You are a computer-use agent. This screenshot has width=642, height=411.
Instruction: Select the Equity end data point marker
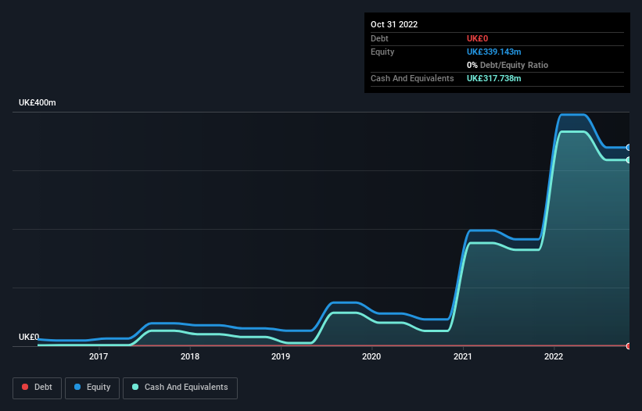(x=629, y=147)
